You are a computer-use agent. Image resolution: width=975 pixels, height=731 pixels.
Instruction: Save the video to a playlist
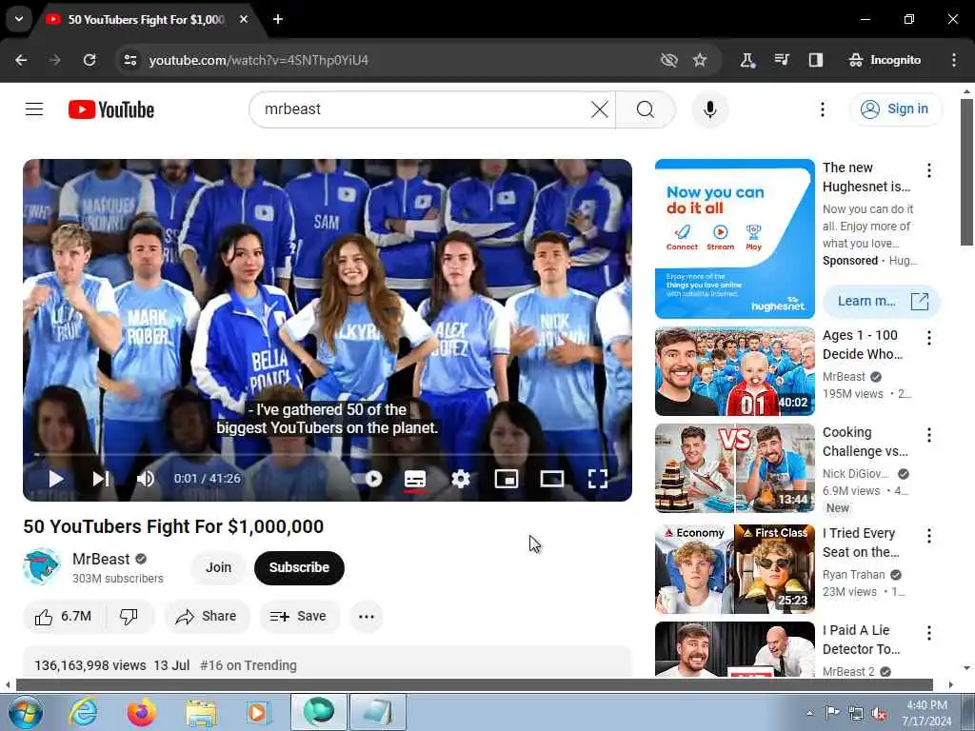pyautogui.click(x=298, y=617)
